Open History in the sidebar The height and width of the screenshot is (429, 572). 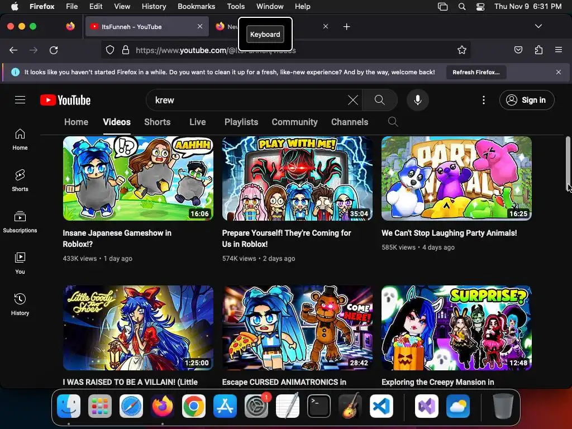pyautogui.click(x=20, y=304)
